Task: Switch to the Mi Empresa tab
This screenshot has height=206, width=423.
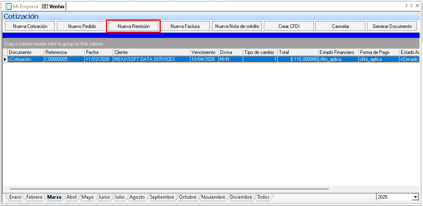Action: [x=25, y=6]
